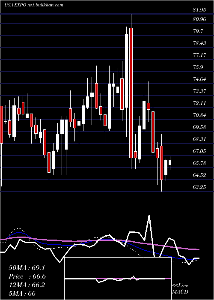Click the 'USA EXPO ns1.bullkhan.com' chart title
This screenshot has width=214, height=300.
pyautogui.click(x=34, y=5)
